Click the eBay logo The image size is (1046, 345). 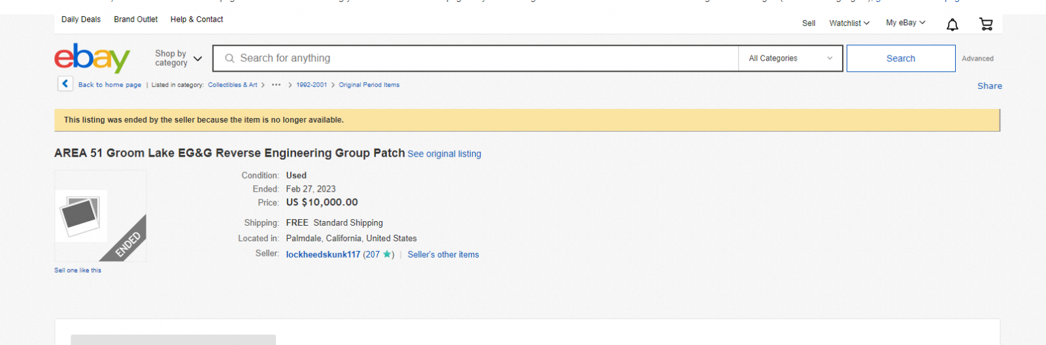[92, 58]
